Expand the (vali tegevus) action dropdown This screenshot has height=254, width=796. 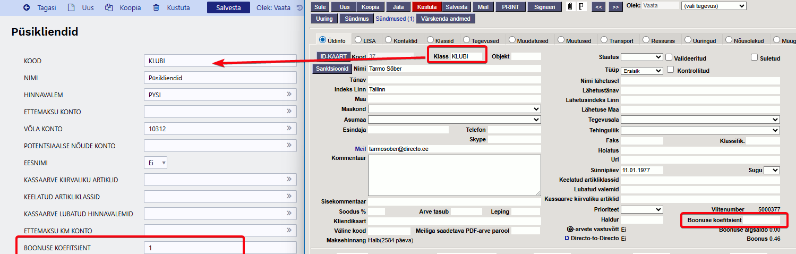click(713, 6)
